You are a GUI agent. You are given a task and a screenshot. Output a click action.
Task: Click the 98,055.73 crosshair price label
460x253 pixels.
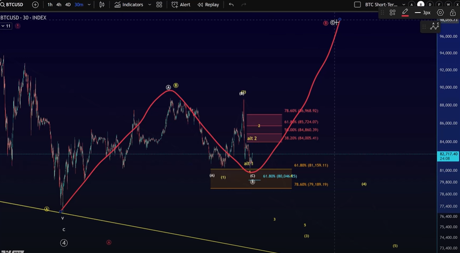tap(448, 20)
